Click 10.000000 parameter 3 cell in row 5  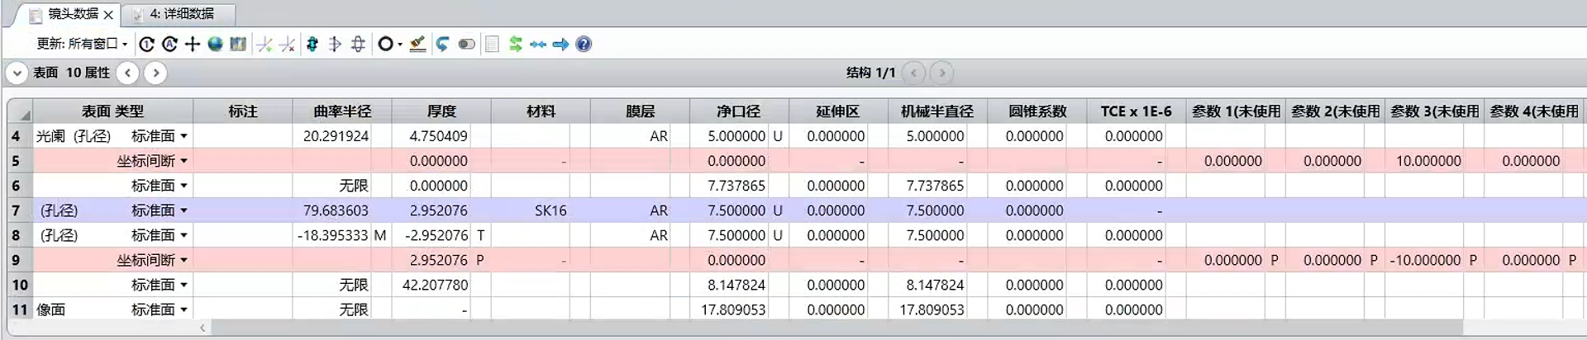click(1423, 161)
